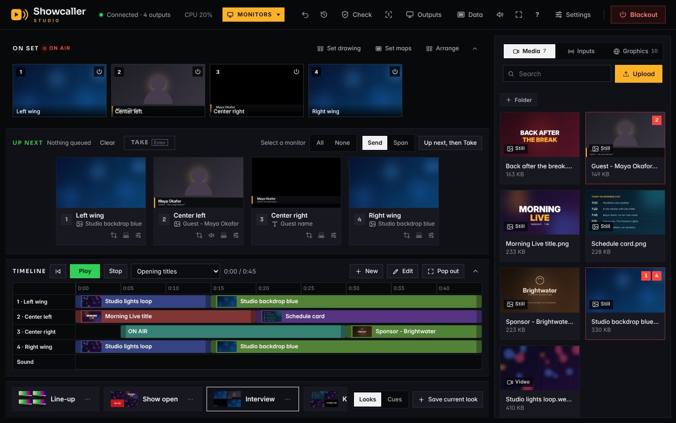This screenshot has width=676, height=423.
Task: Toggle power on monitor 3 Center right
Action: [x=296, y=71]
